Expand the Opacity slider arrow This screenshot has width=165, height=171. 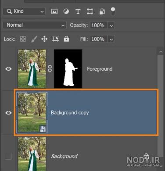(x=111, y=25)
